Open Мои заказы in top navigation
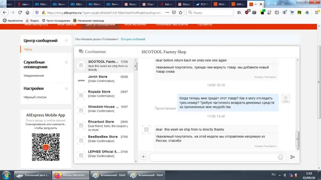Image resolution: width=321 pixels, height=180 pixels. [67, 25]
